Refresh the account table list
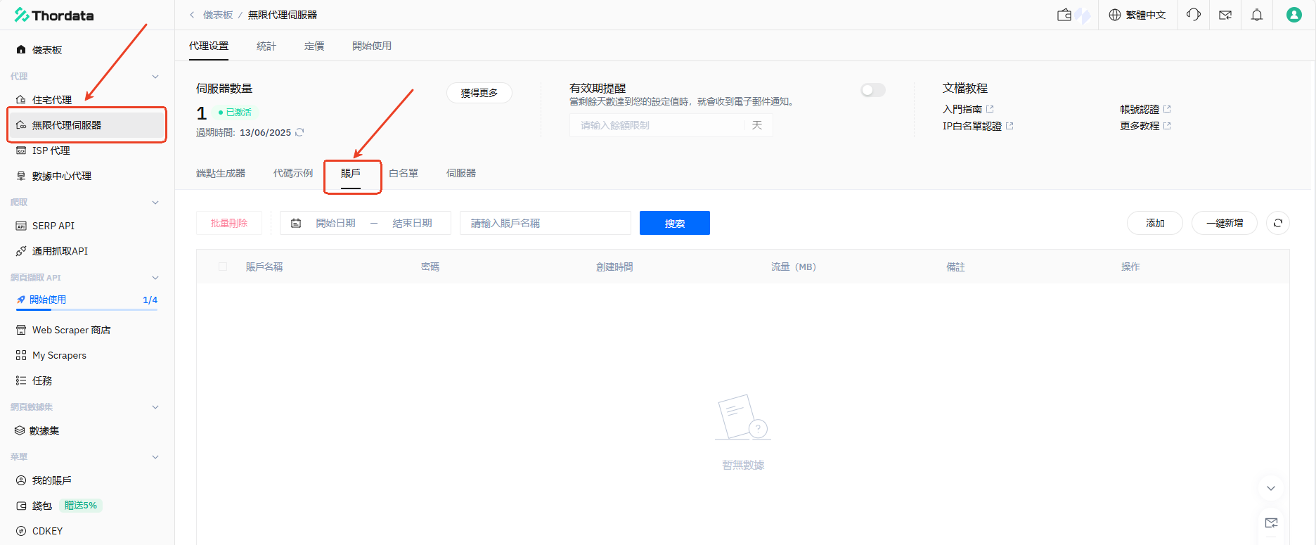The image size is (1316, 545). pyautogui.click(x=1278, y=223)
